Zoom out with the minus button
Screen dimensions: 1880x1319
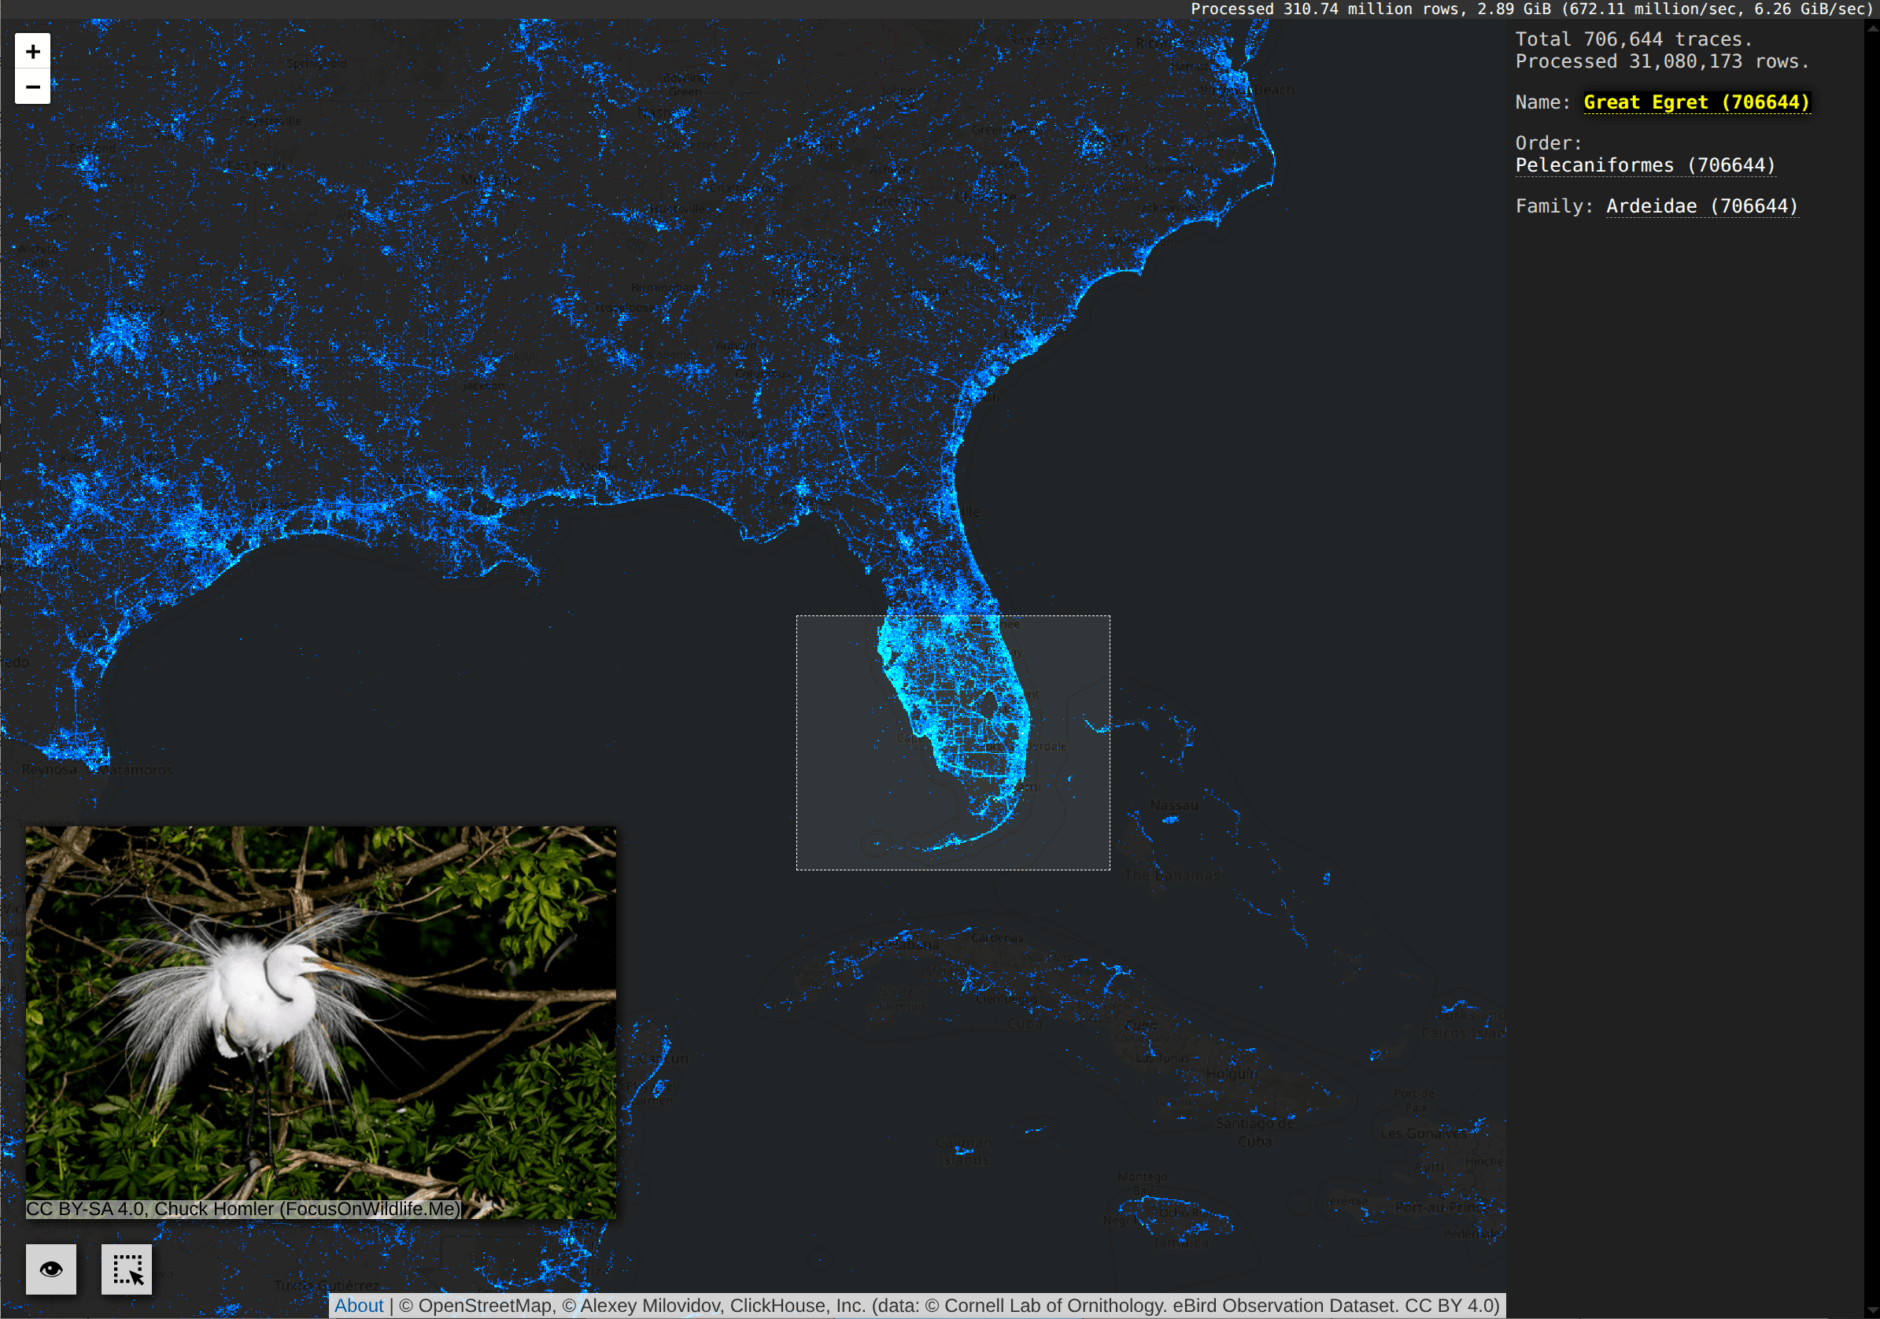tap(33, 87)
